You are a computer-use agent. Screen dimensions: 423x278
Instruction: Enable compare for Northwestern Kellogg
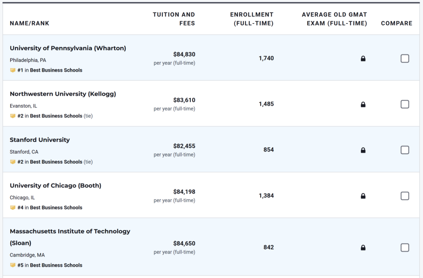[x=405, y=104]
